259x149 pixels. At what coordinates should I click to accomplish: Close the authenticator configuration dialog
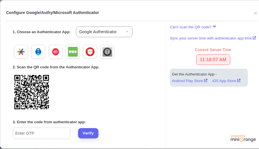tap(255, 13)
